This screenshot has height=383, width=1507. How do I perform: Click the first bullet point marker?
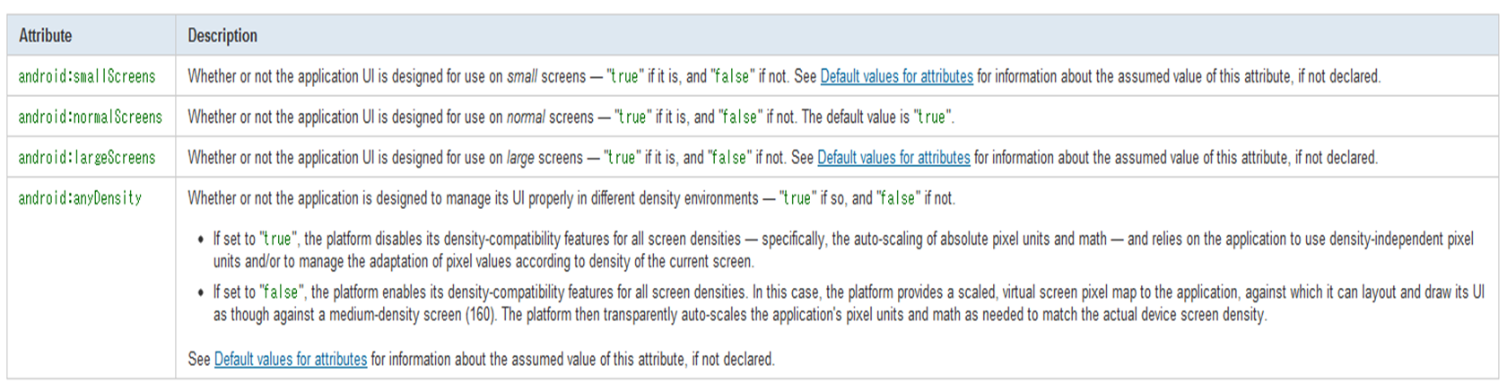pos(200,239)
